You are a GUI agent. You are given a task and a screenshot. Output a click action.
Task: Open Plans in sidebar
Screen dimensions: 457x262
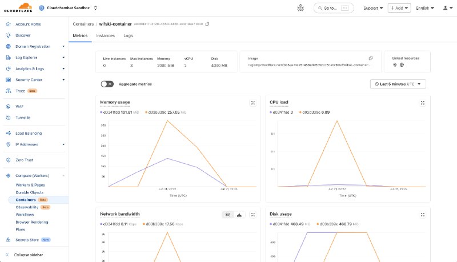pos(21,229)
